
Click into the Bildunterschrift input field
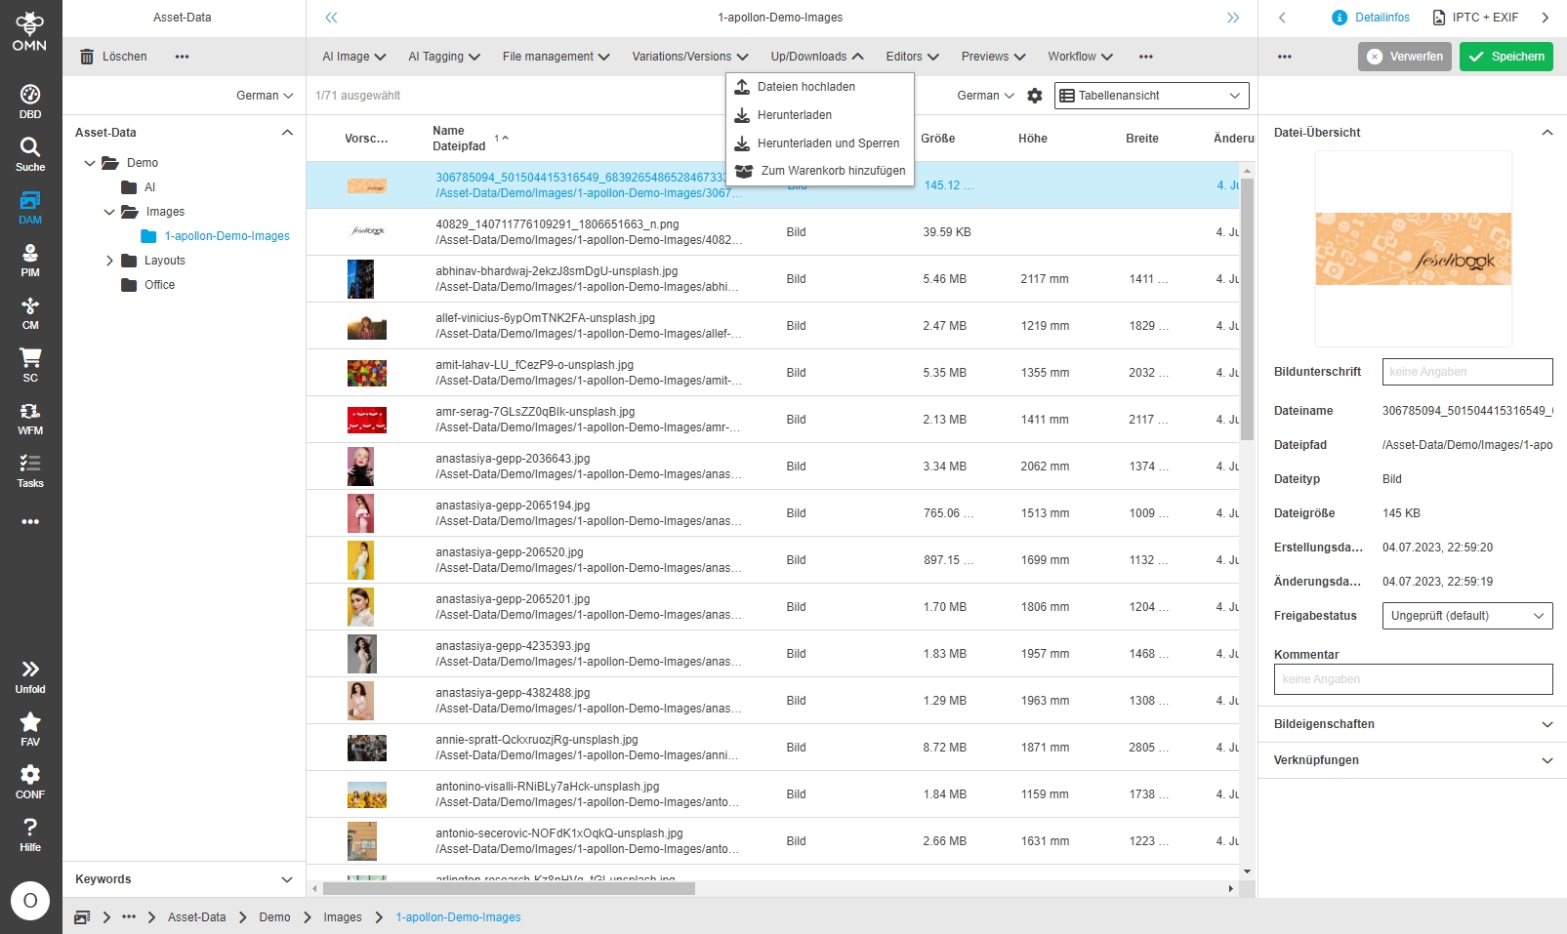point(1466,372)
